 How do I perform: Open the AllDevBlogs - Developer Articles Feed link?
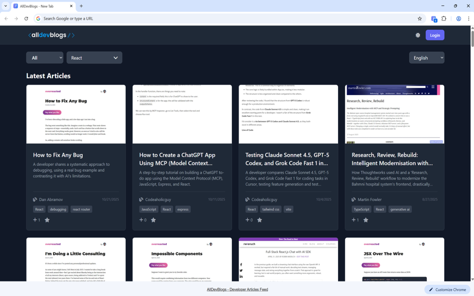(x=237, y=289)
